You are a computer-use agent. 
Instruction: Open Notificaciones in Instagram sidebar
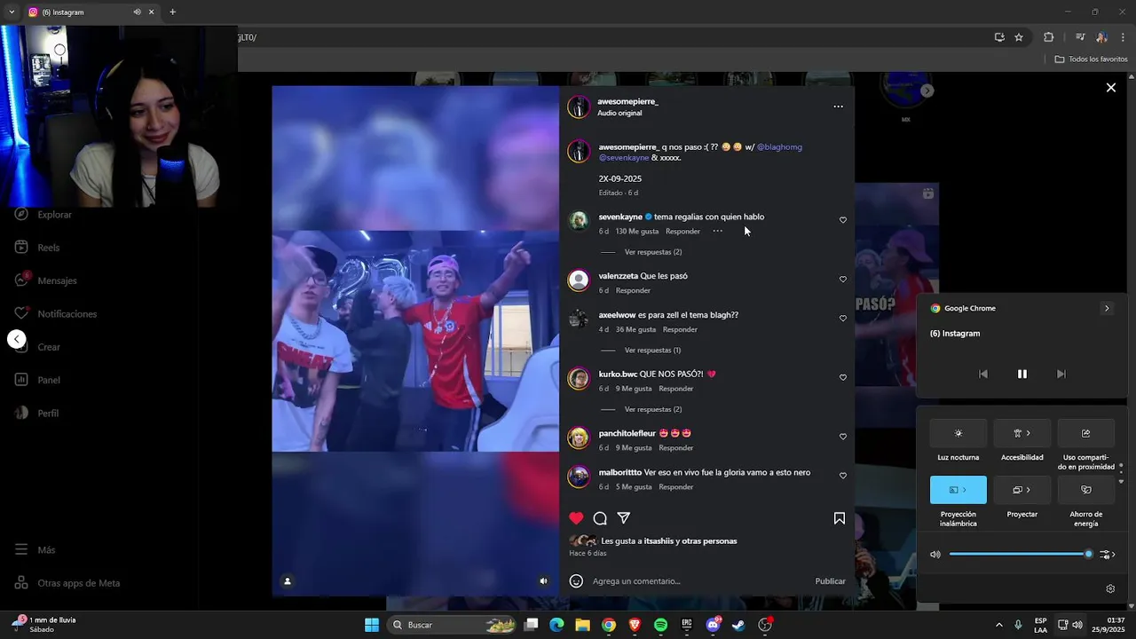57,314
